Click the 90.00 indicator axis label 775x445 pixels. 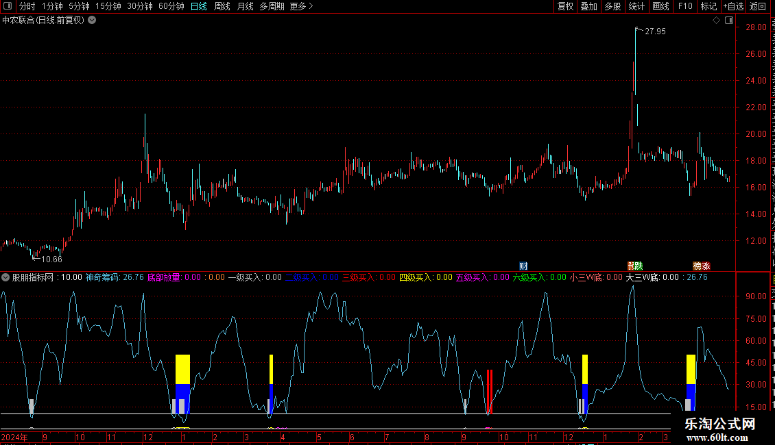(756, 296)
